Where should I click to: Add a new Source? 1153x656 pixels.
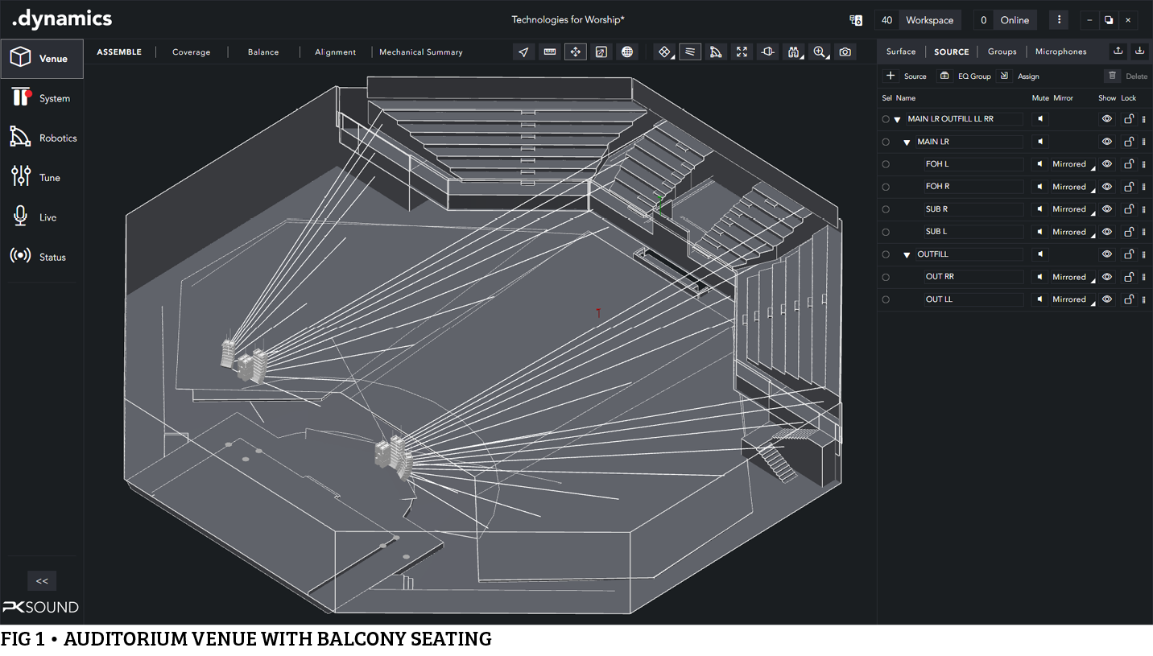coord(906,76)
